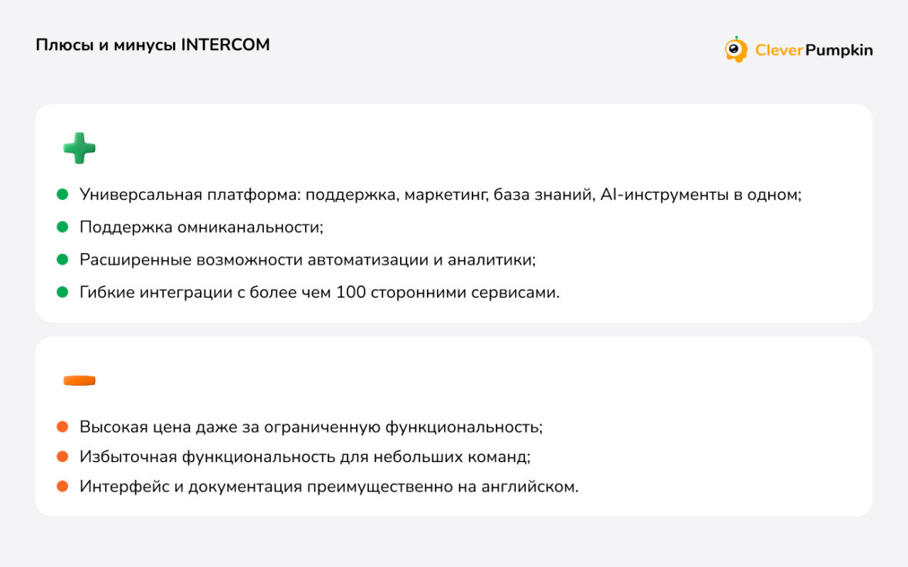Screen dimensions: 908x567
Task: Click the Clever Pumpkin mascot logo icon
Action: pyautogui.click(x=736, y=49)
